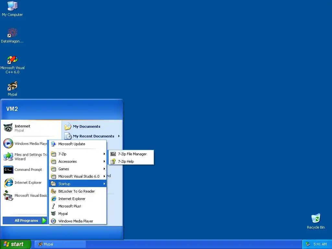Launch Internet Explorer from All Programs list
Viewport: 332px width, 249px height.
77,199
